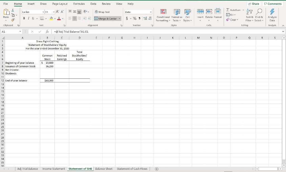Open the Number Format dropdown showing Date
The image size is (286, 172).
click(x=151, y=12)
